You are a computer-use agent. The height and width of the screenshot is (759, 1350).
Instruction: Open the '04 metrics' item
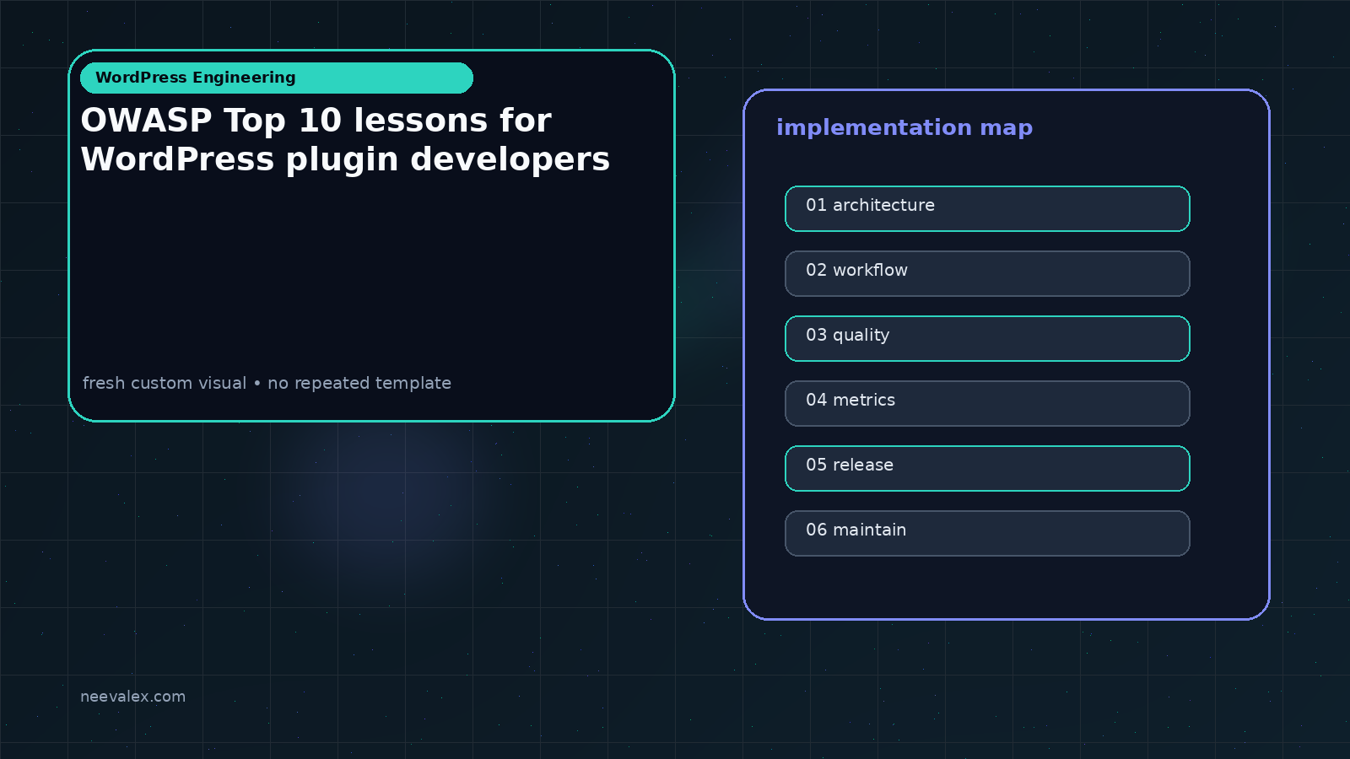pyautogui.click(x=987, y=403)
